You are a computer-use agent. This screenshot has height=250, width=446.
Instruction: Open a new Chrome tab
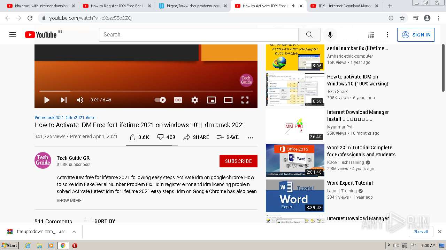click(390, 6)
